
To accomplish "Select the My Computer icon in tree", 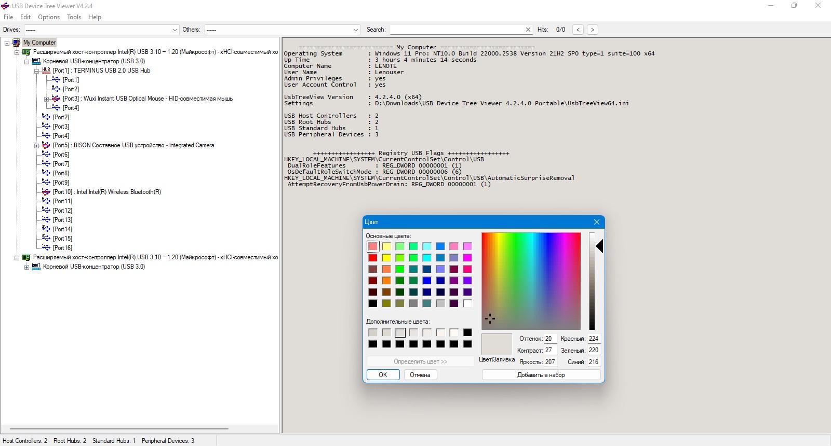I will (17, 43).
